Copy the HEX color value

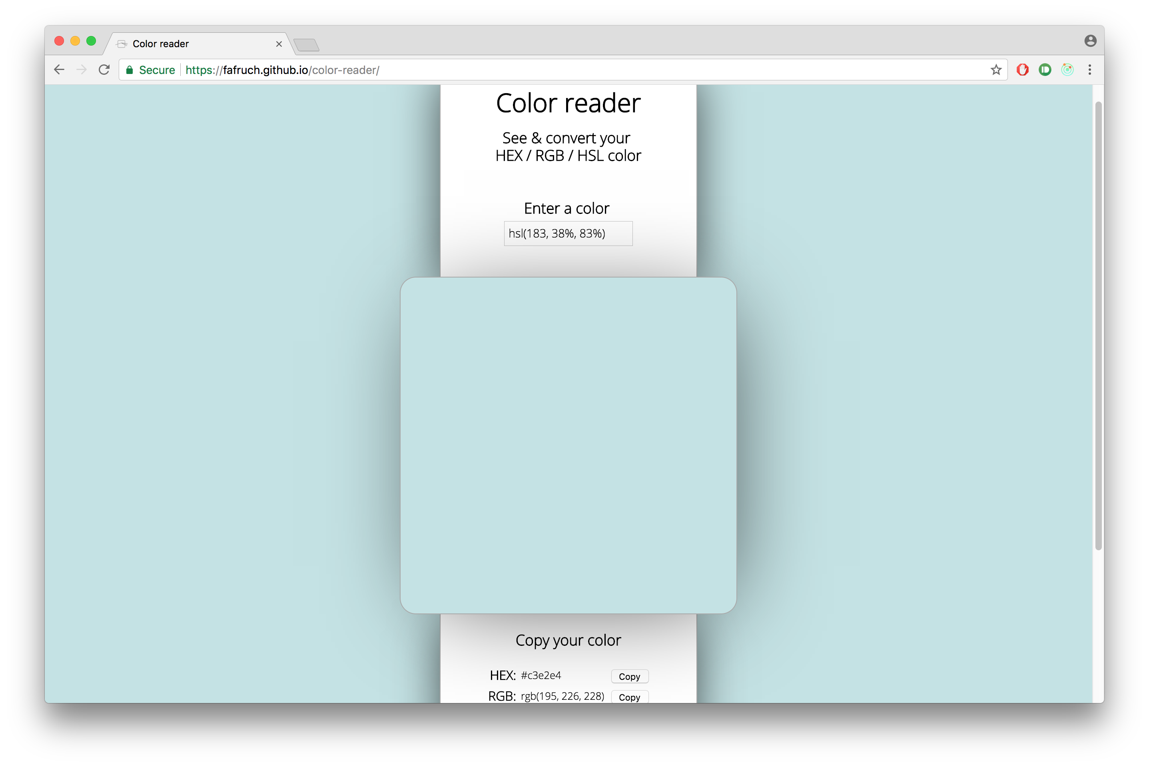(629, 677)
